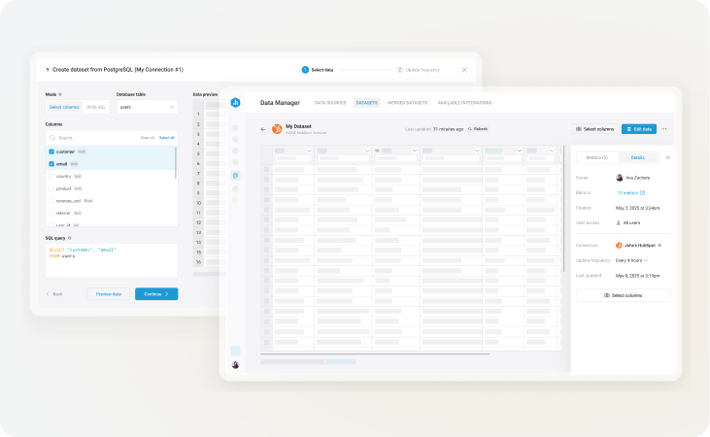
Task: Check the country column checkbox
Action: (x=51, y=176)
